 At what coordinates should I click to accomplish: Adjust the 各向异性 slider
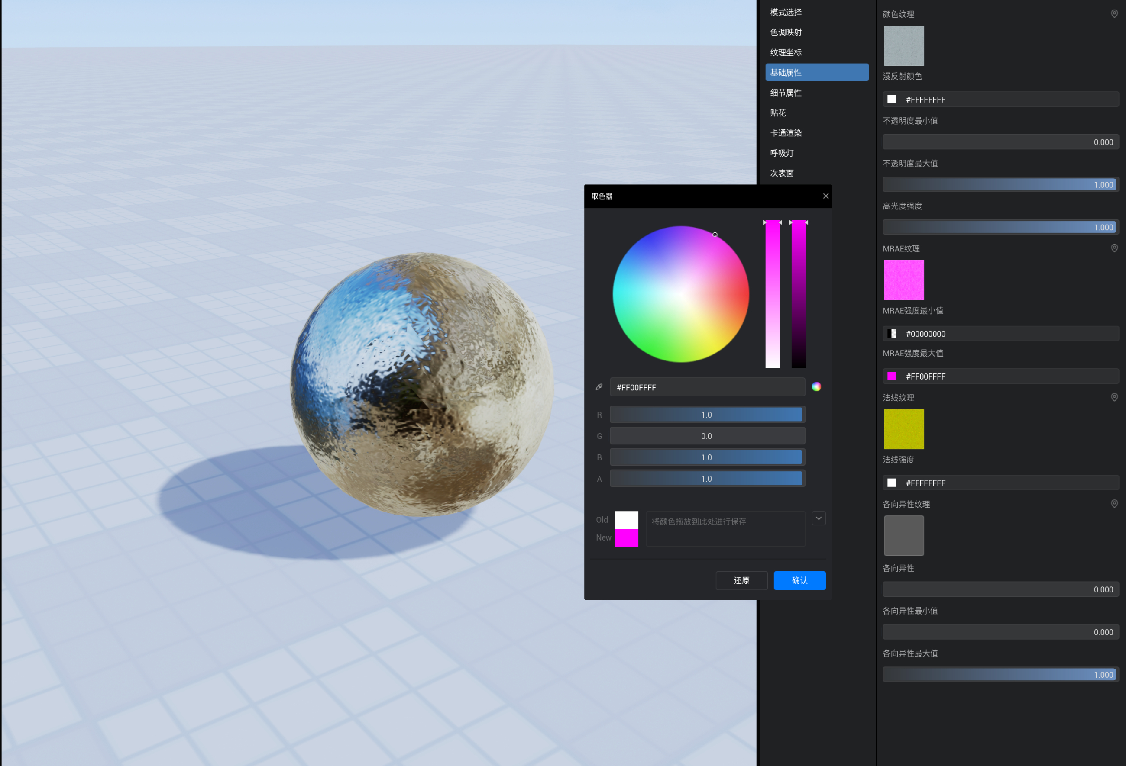pyautogui.click(x=1000, y=589)
